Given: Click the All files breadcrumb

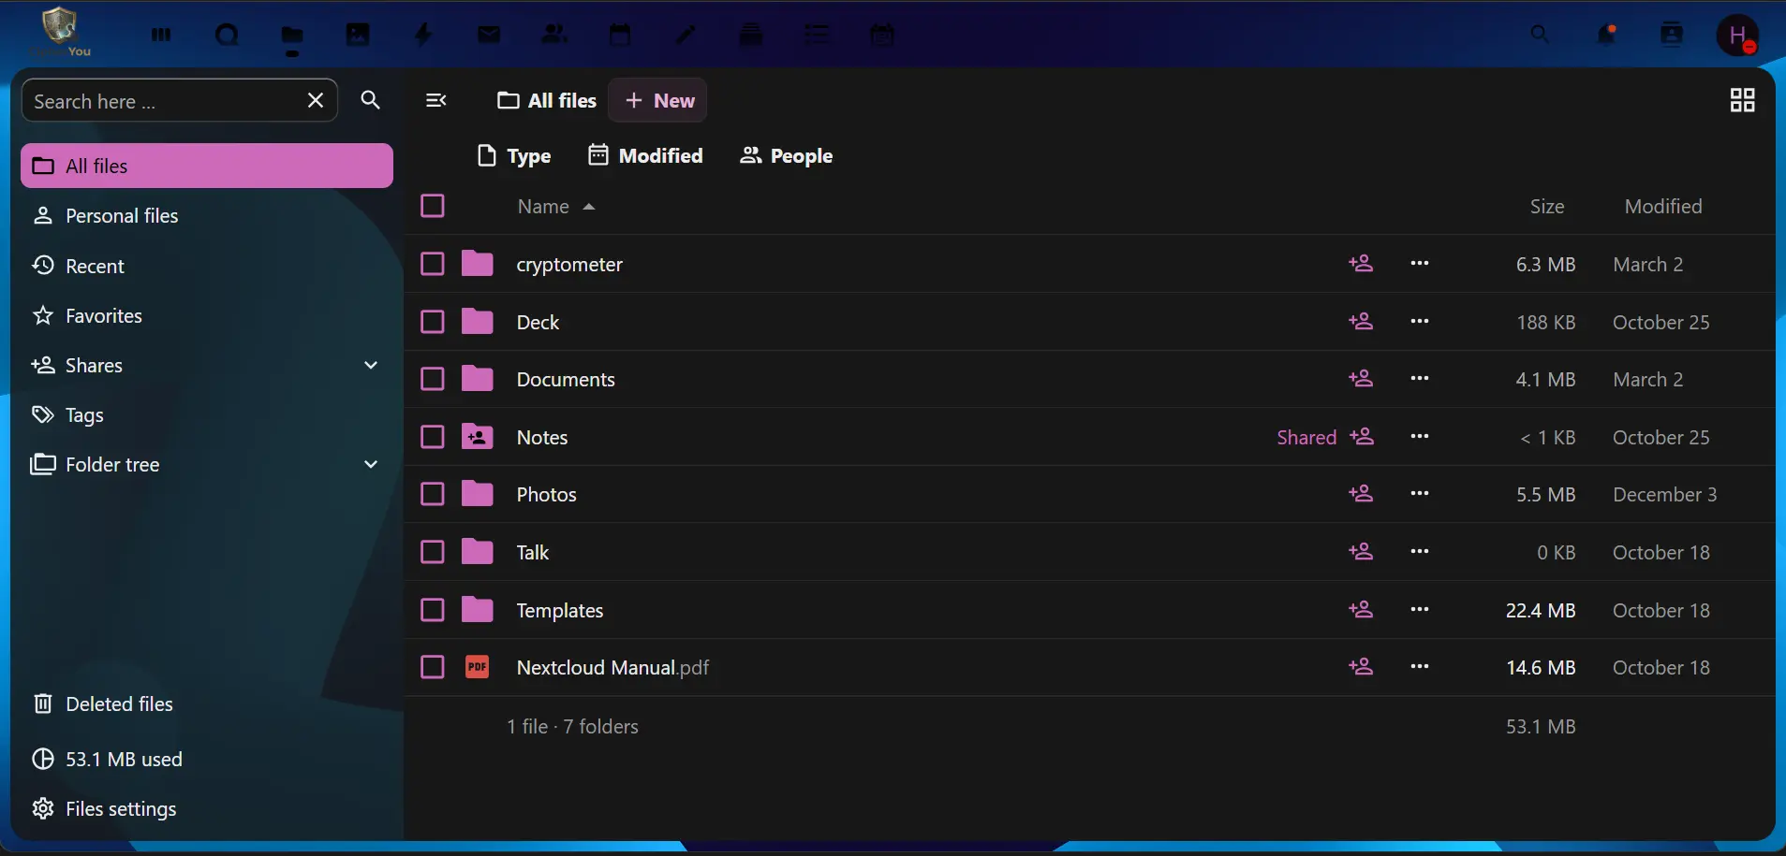Looking at the screenshot, I should click(547, 100).
